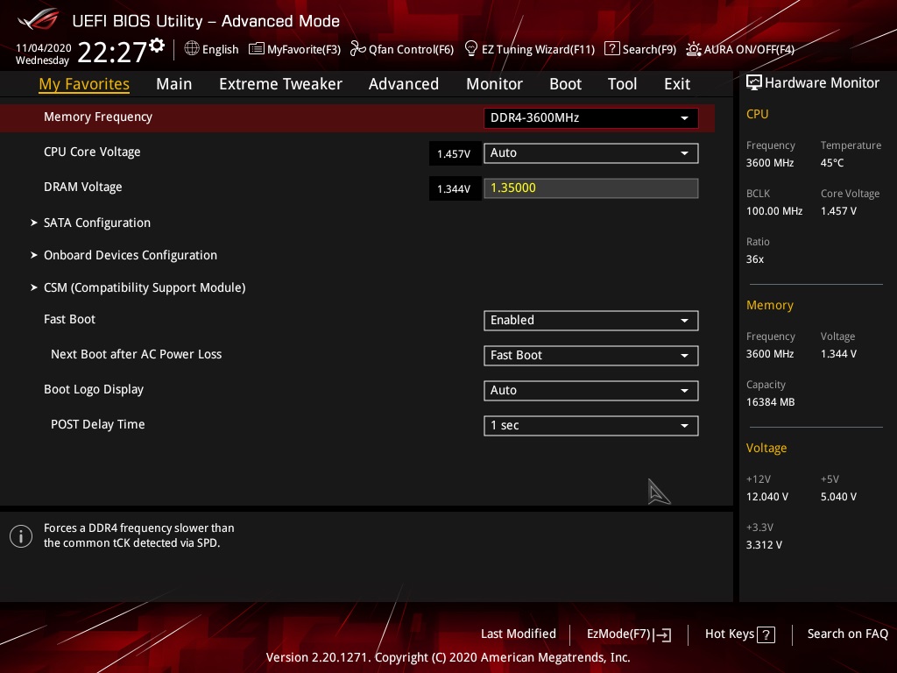Click the Ratio 36x value
Viewport: 897px width, 673px height.
(x=754, y=259)
